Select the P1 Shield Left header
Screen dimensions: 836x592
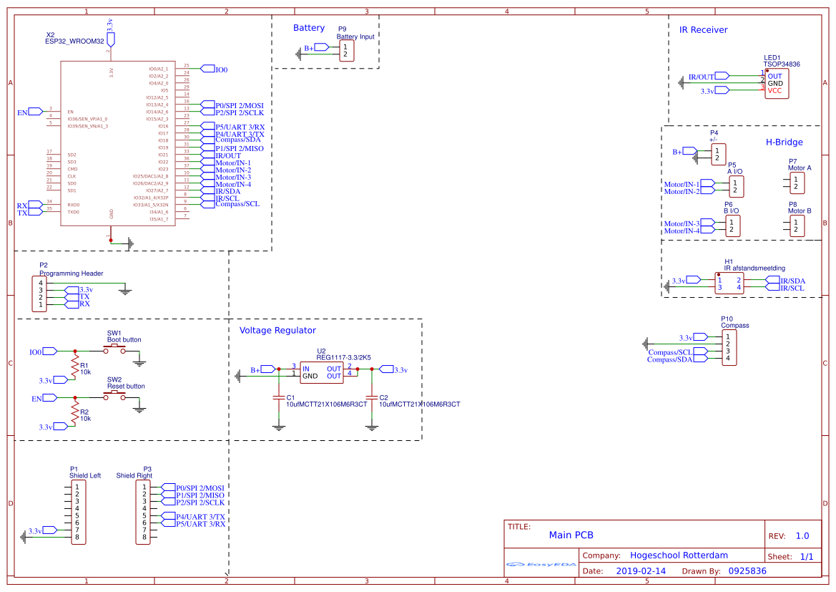[77, 512]
